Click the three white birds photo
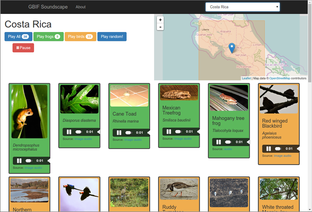This screenshot has width=312, height=212. tap(229, 193)
